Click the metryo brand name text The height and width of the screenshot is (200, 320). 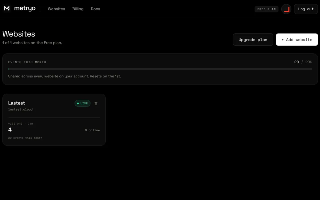(x=25, y=9)
